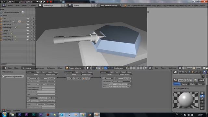
Task: Open the Окно menu
Action: pos(24,6)
